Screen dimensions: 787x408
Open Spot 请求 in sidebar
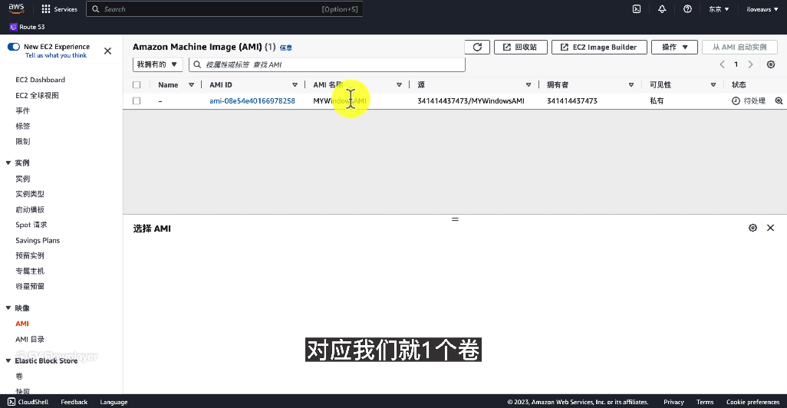(31, 225)
